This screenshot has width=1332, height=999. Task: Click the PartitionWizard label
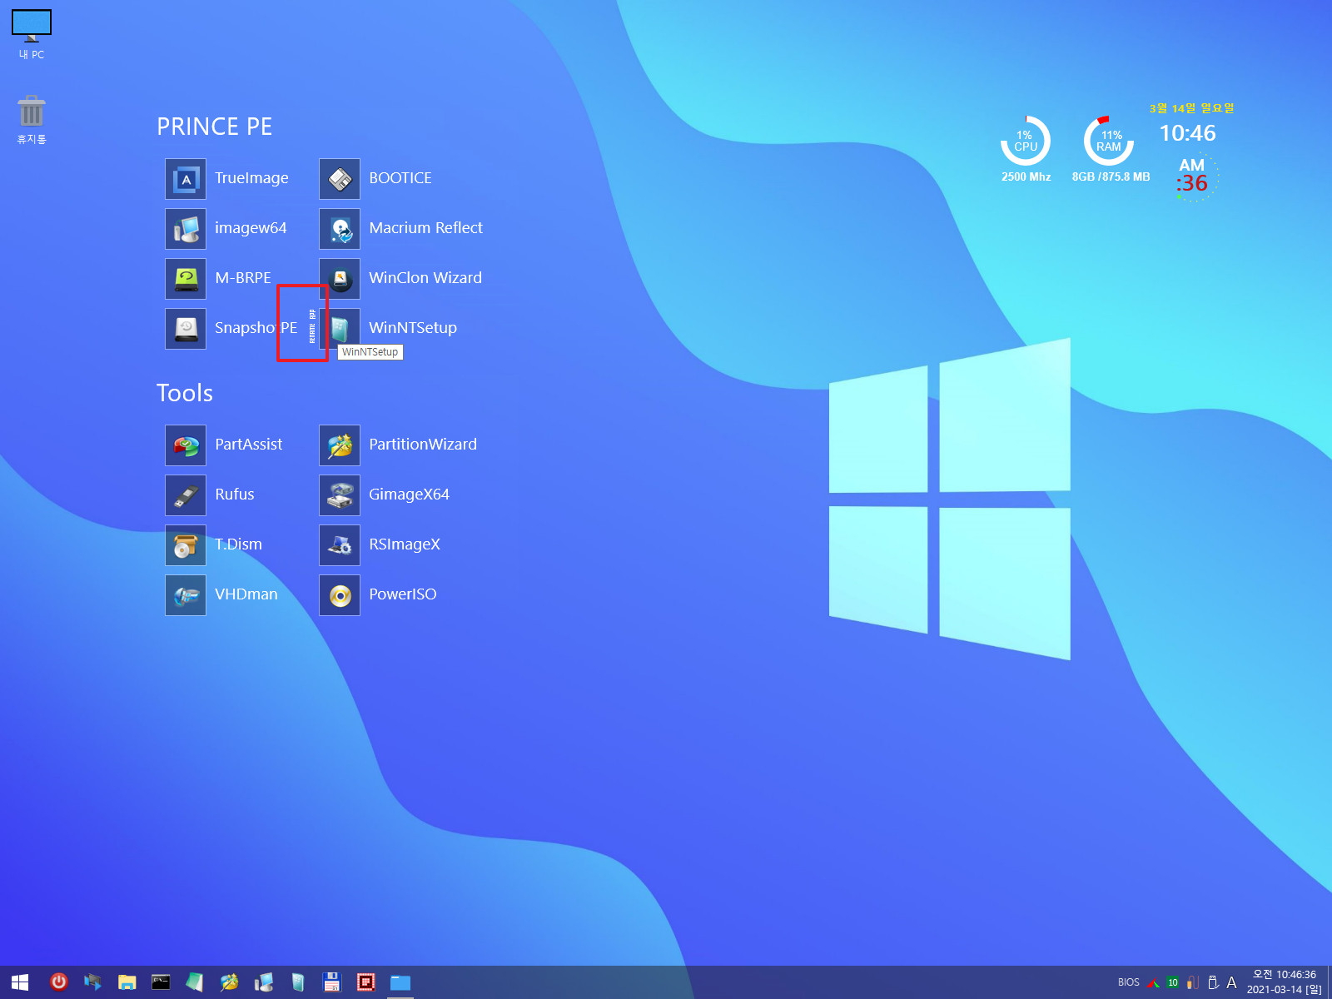423,445
